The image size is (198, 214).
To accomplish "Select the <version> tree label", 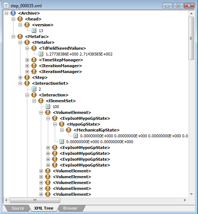I will coord(43,25).
